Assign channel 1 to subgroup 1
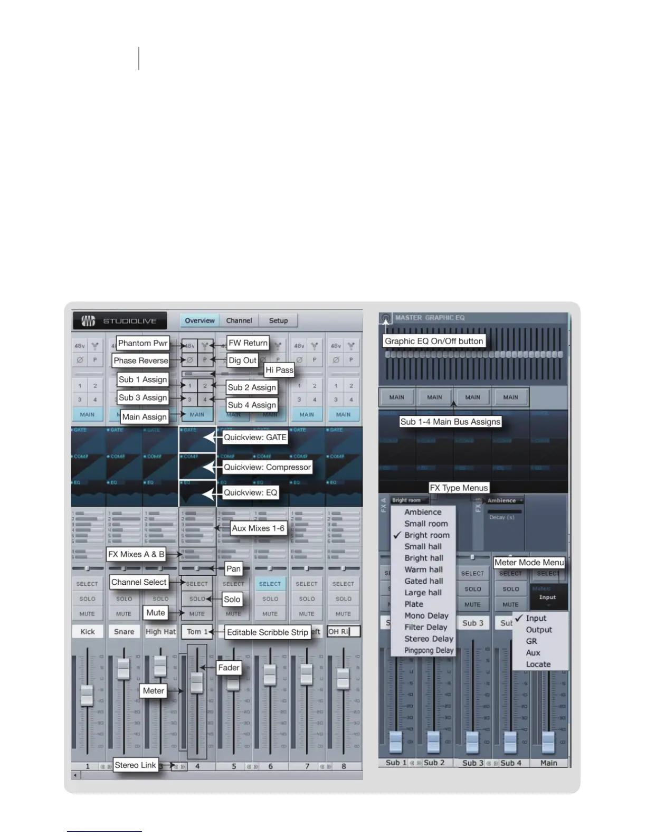 pos(80,386)
